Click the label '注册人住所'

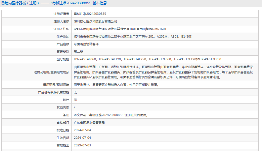61,29
